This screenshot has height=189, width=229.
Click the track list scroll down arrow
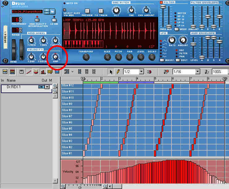[x=55, y=181]
